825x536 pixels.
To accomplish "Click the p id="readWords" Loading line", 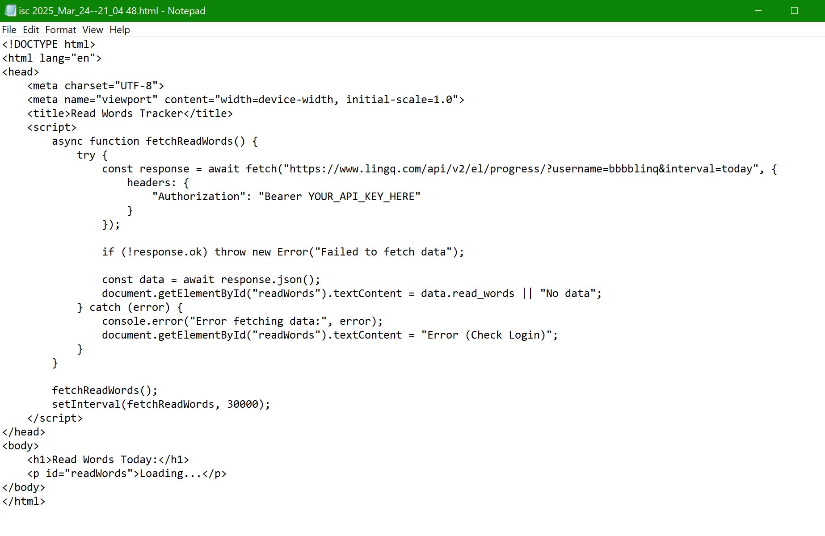I will pyautogui.click(x=127, y=473).
